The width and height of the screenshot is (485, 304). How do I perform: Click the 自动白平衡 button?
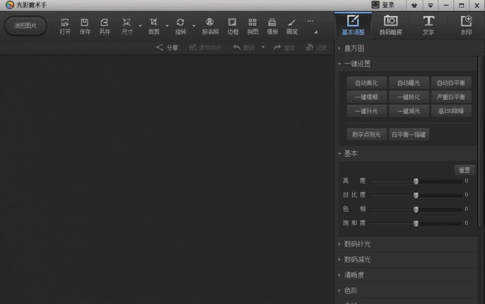click(x=451, y=83)
